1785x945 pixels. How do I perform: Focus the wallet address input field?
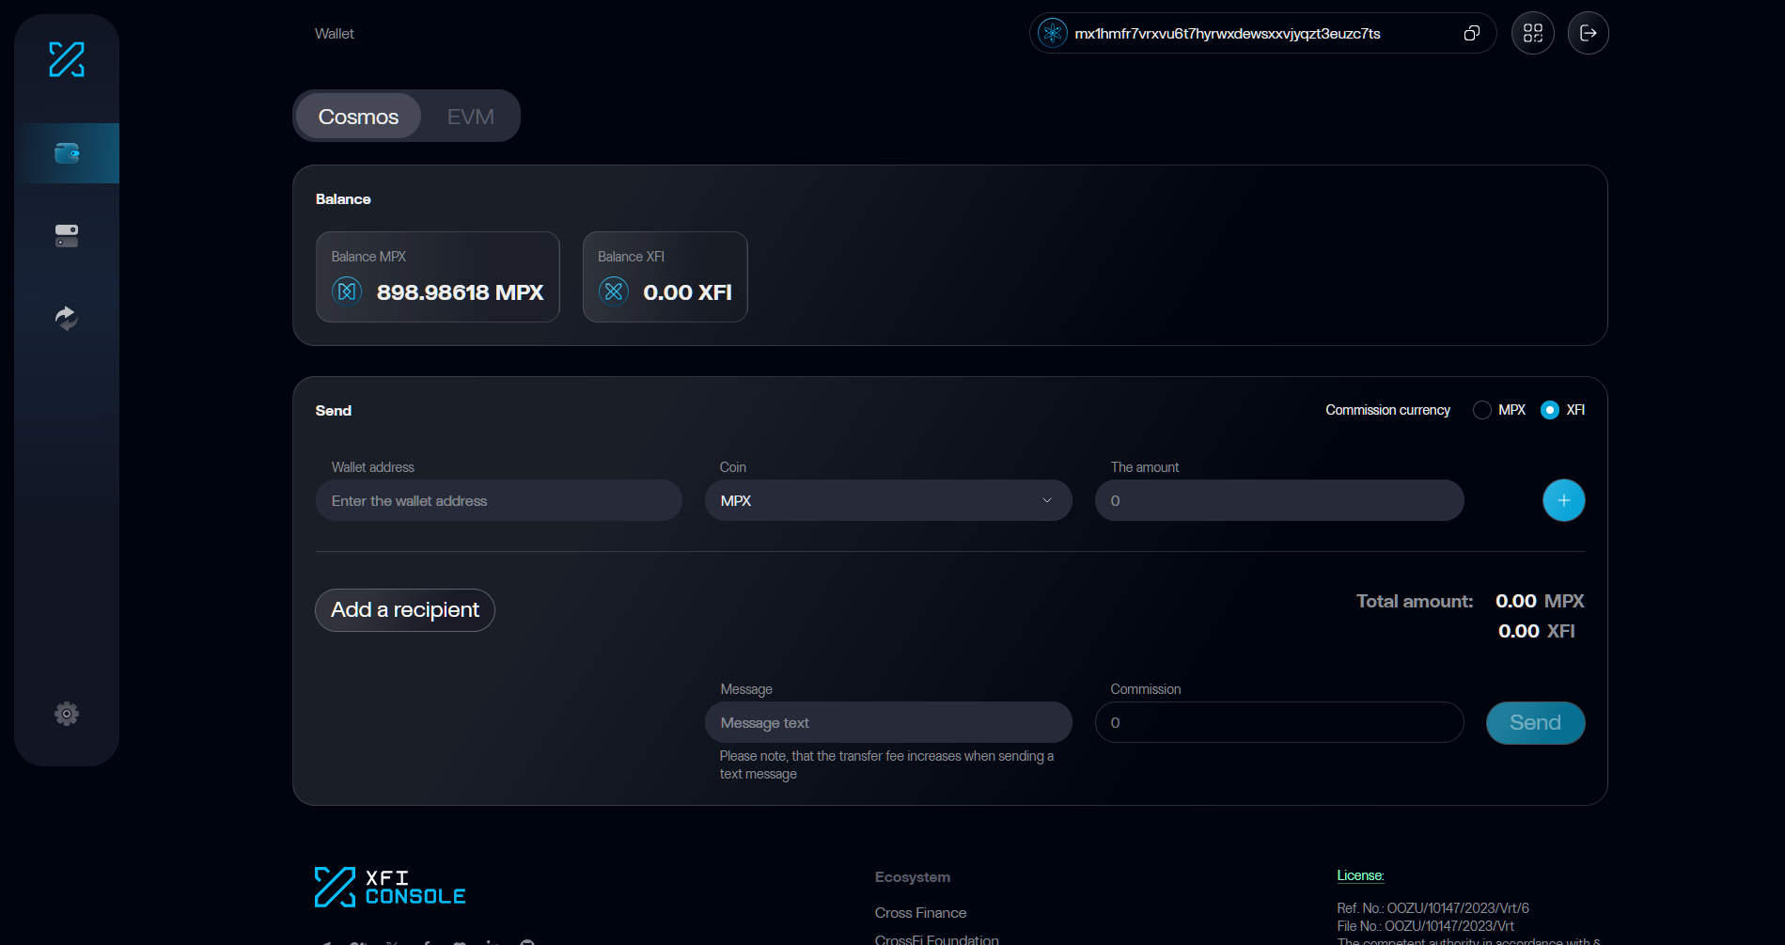pyautogui.click(x=498, y=500)
